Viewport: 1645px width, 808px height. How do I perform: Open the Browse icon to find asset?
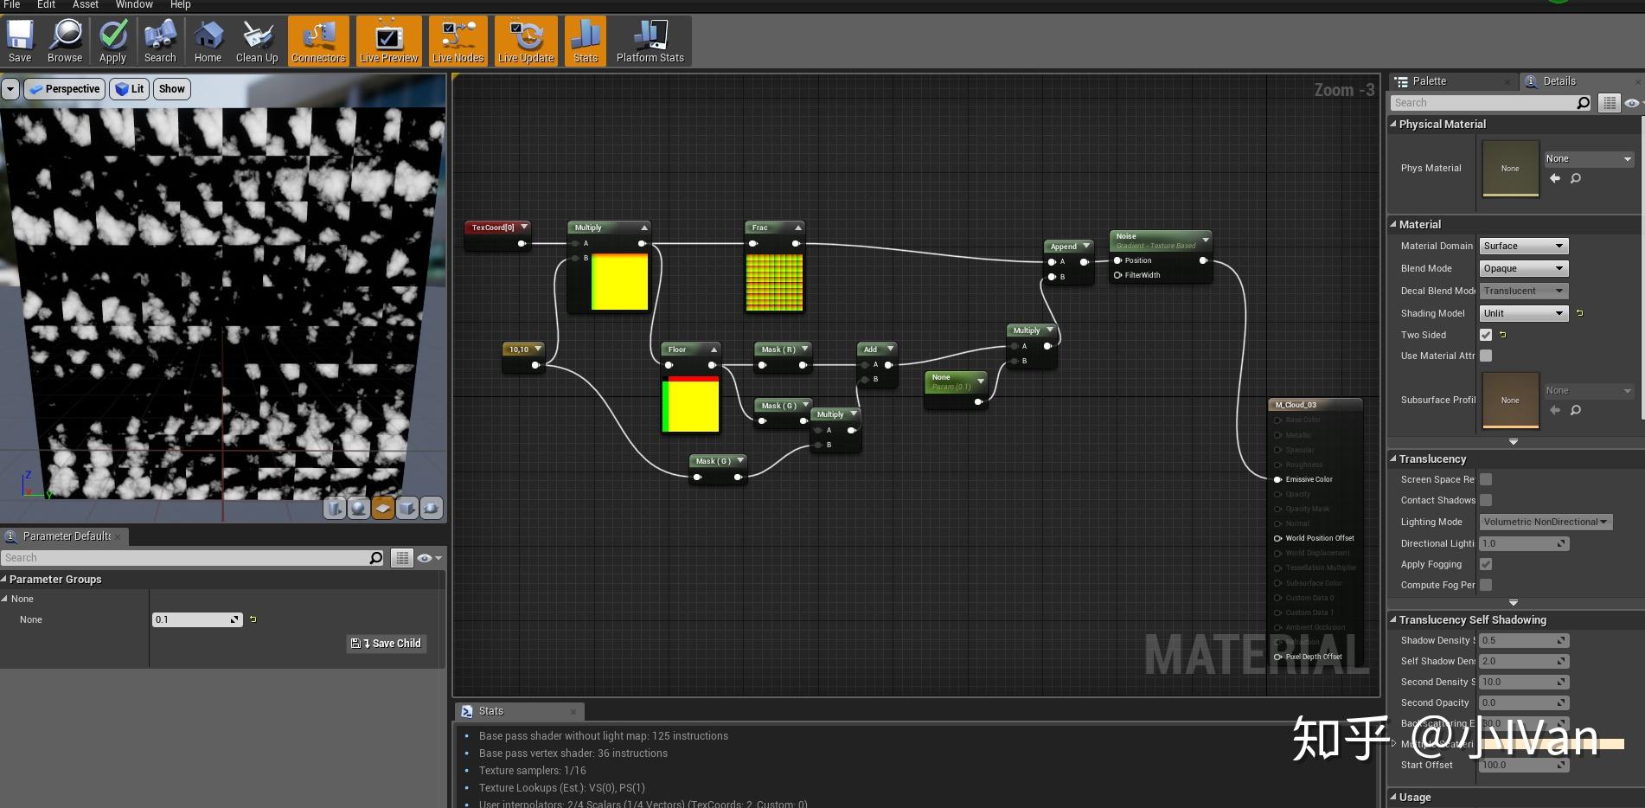coord(64,40)
